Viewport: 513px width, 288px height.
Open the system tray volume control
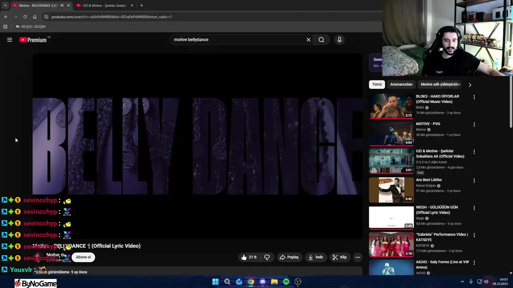(x=486, y=282)
